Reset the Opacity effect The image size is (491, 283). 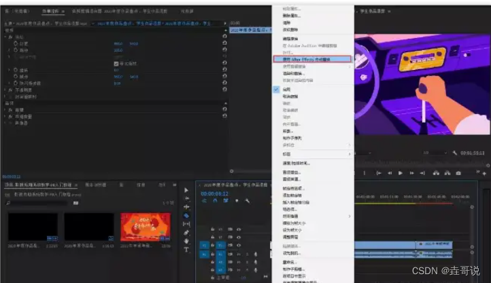[x=224, y=90]
